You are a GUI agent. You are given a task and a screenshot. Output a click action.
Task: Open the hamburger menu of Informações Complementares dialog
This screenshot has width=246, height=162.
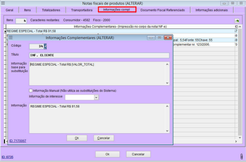tap(11, 38)
